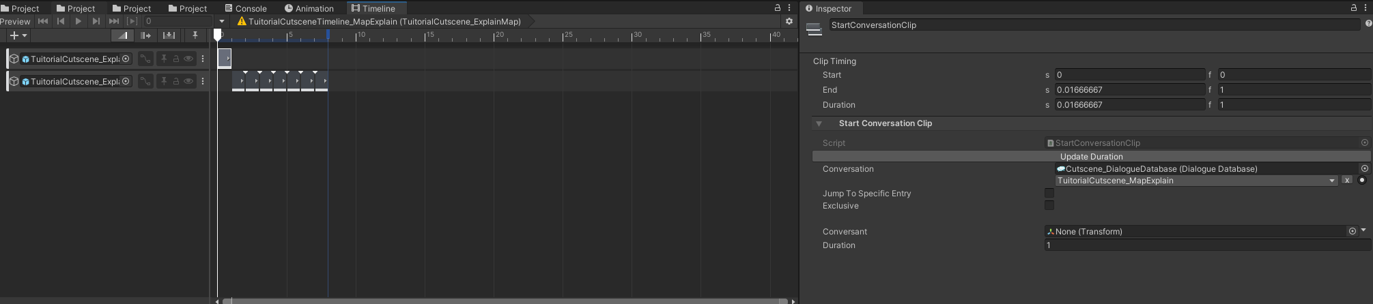Click the Timeline playhead marker
Image resolution: width=1373 pixels, height=304 pixels.
click(x=217, y=35)
